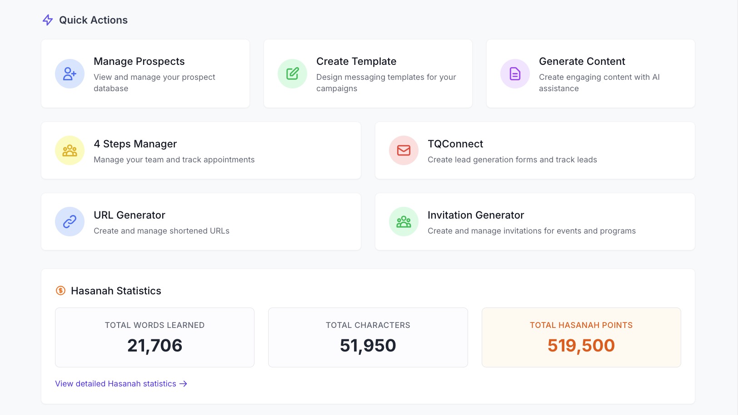
Task: Open the Generate Content title
Action: click(582, 61)
